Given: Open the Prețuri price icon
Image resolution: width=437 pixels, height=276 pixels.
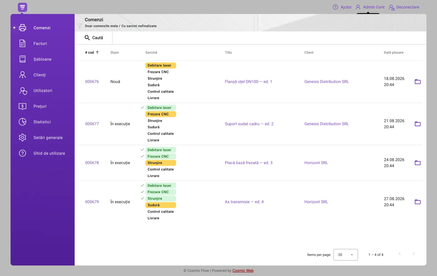Looking at the screenshot, I should [x=22, y=106].
